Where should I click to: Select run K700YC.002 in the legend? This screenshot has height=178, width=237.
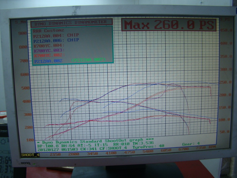[x=50, y=55]
